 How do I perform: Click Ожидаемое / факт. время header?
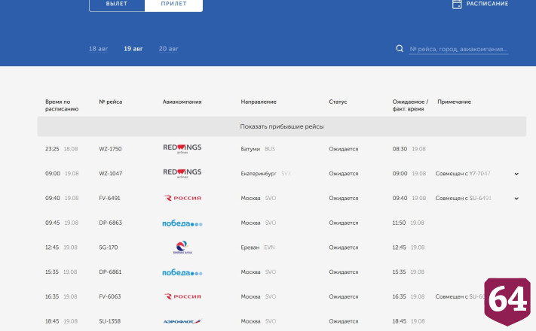(x=410, y=105)
